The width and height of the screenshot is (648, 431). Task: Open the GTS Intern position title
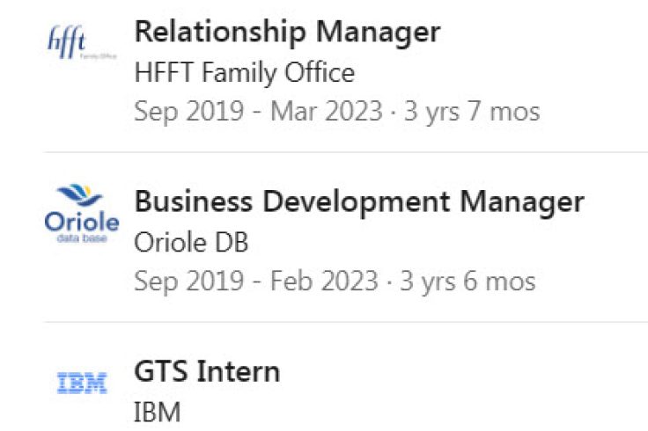207,372
